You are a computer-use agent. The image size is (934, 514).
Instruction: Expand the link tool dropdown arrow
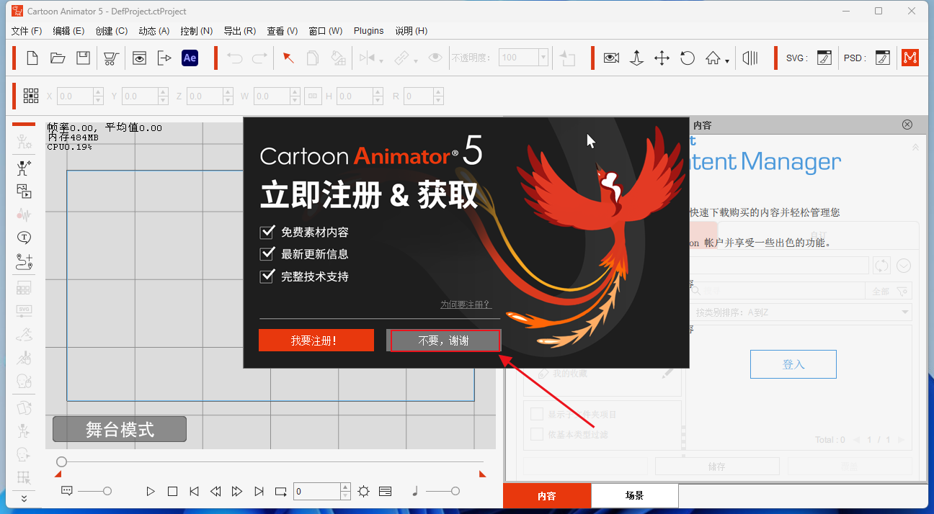415,62
